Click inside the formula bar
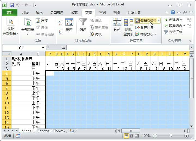 tap(128, 48)
